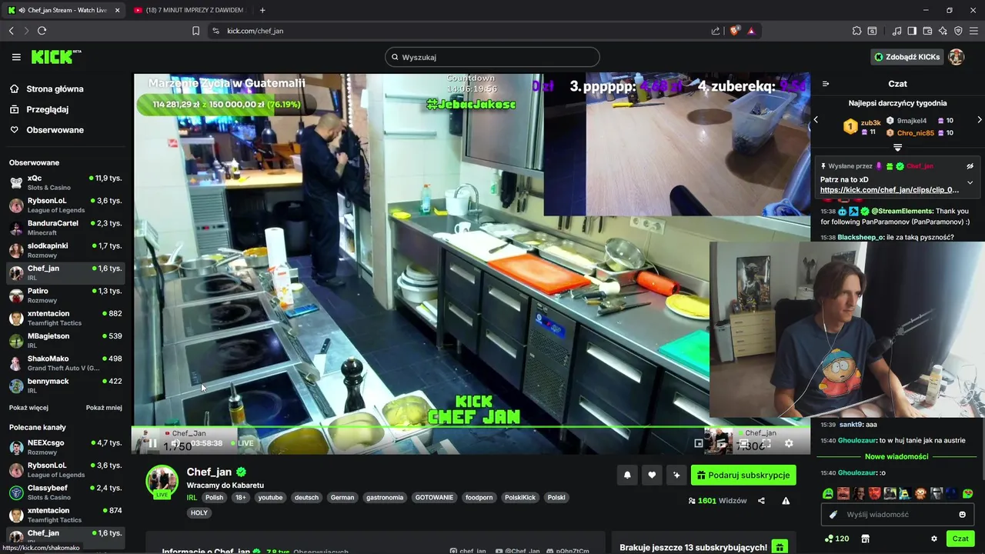Click the KICK logo

[55, 57]
